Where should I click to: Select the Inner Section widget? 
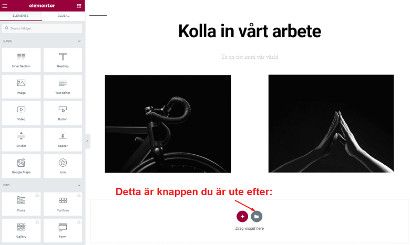point(21,60)
